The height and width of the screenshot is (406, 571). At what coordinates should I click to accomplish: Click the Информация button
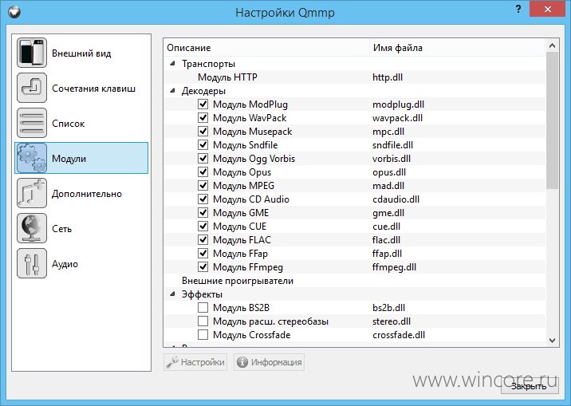tap(269, 362)
